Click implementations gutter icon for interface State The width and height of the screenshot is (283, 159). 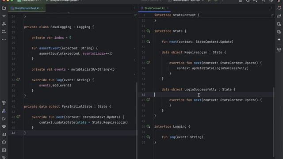point(148,31)
